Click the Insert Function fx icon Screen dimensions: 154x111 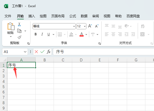49,52
